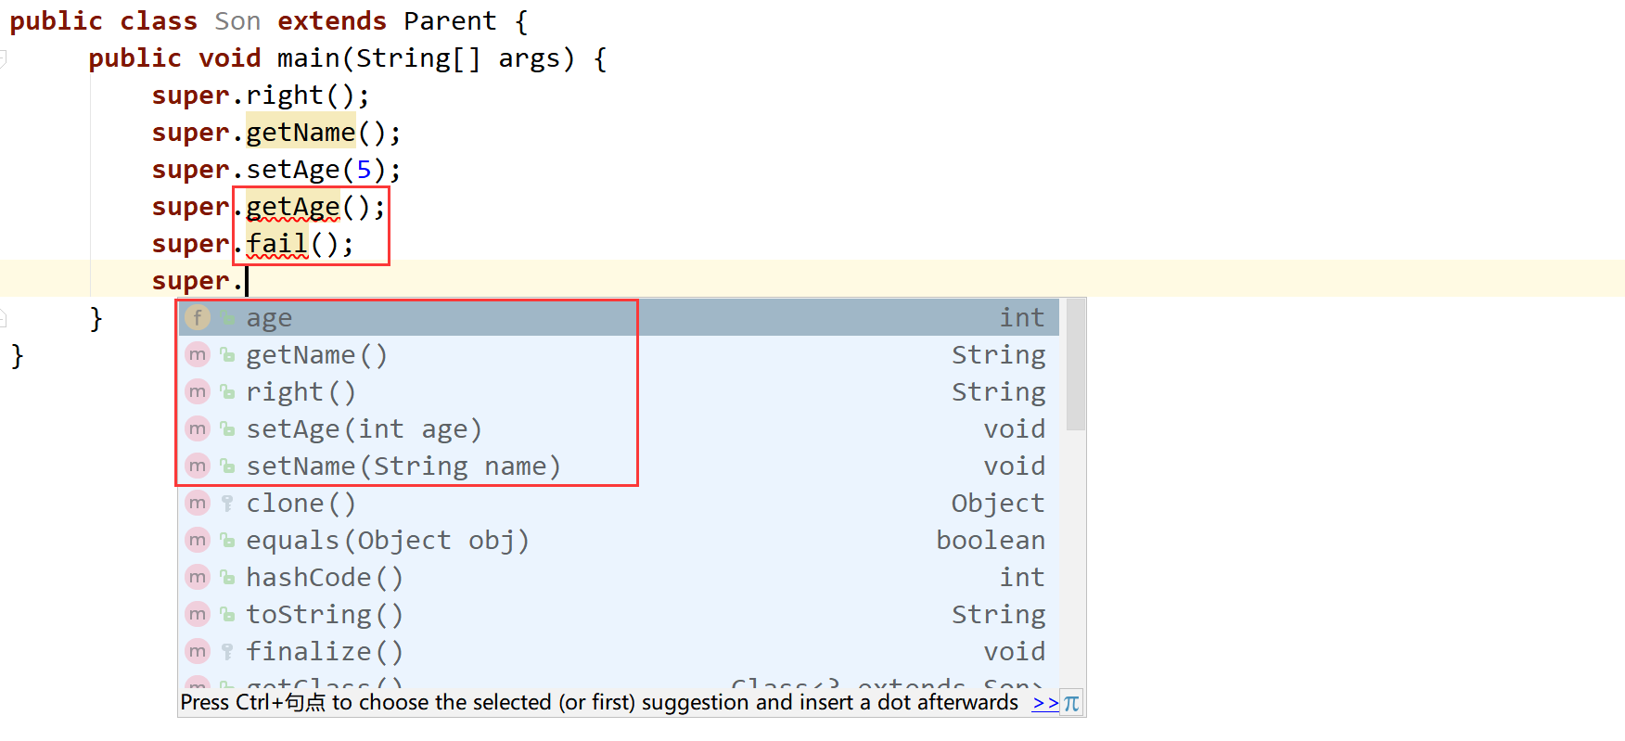Select the age field suggestion
The width and height of the screenshot is (1625, 741).
coord(619,318)
